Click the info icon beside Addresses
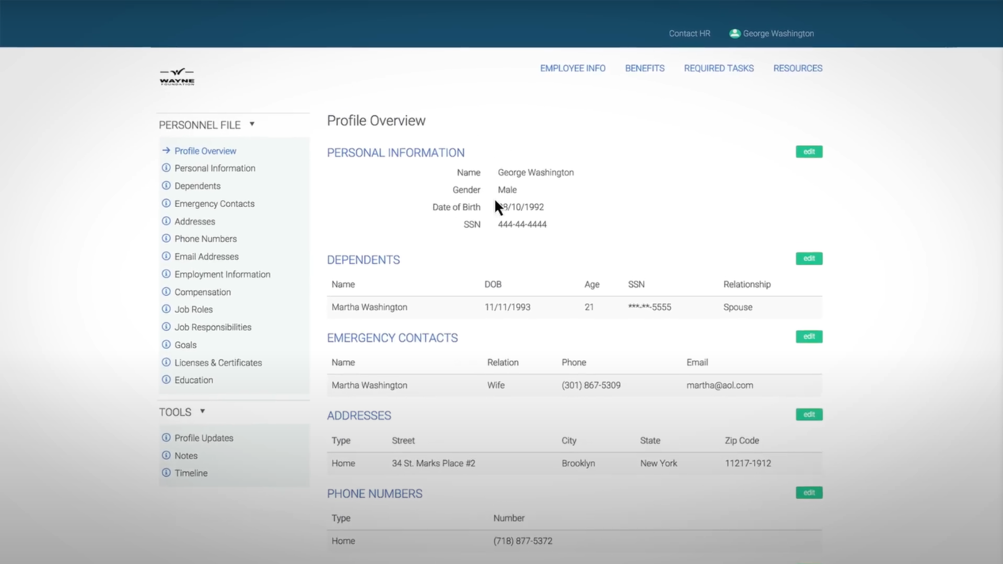The width and height of the screenshot is (1003, 564). (166, 221)
